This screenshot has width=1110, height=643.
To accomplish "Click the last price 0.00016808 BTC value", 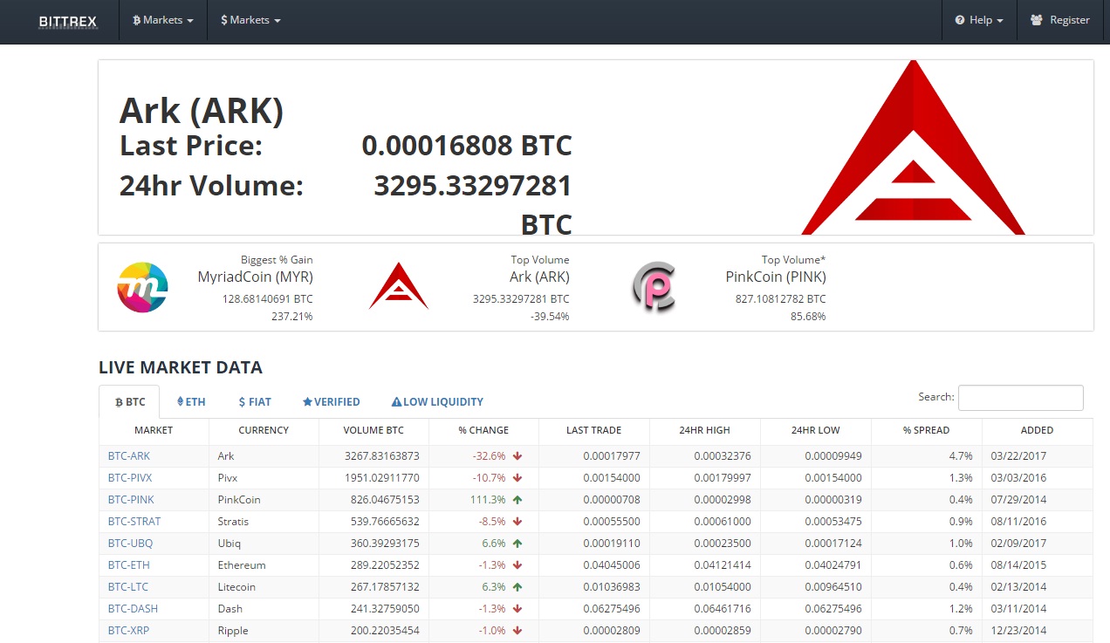I will pos(467,146).
